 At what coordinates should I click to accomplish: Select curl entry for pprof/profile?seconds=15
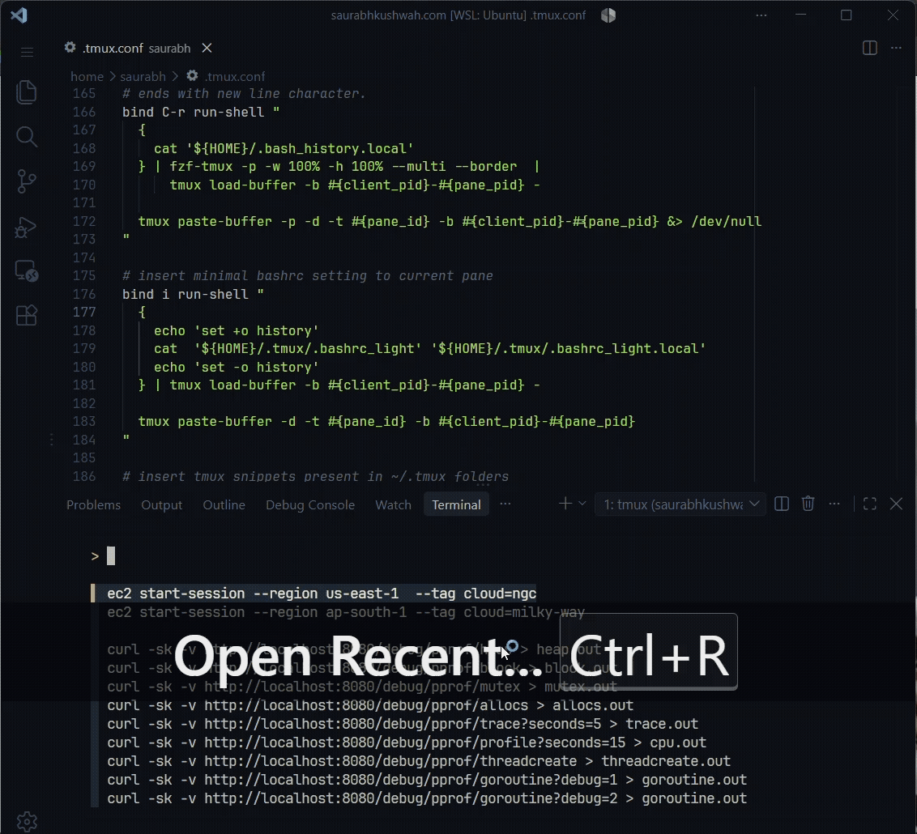click(x=407, y=743)
